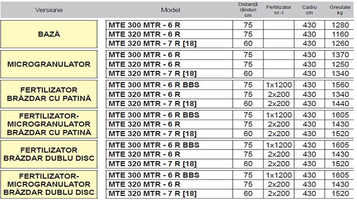Select the Fertilizator nr.-l column header
Image resolution: width=357 pixels, height=200 pixels.
[278, 10]
